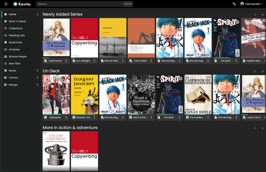Click the On Deck section title
The height and width of the screenshot is (172, 266).
point(51,71)
